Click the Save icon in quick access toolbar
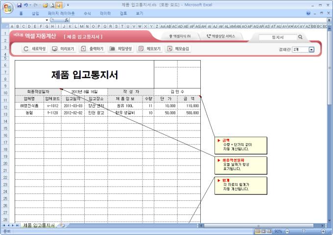 click(x=19, y=5)
